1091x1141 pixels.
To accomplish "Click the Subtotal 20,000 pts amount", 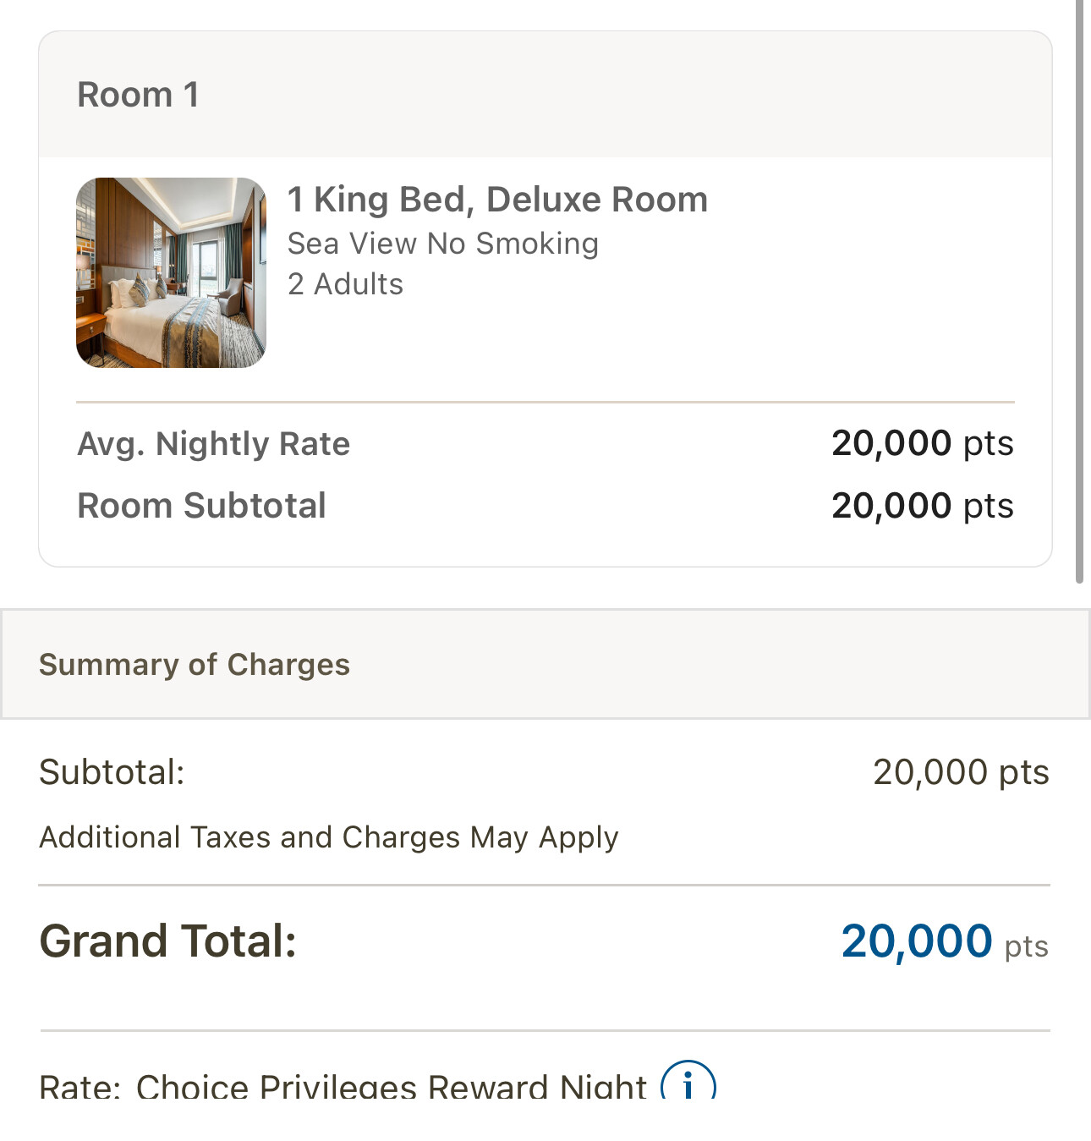I will (x=961, y=772).
